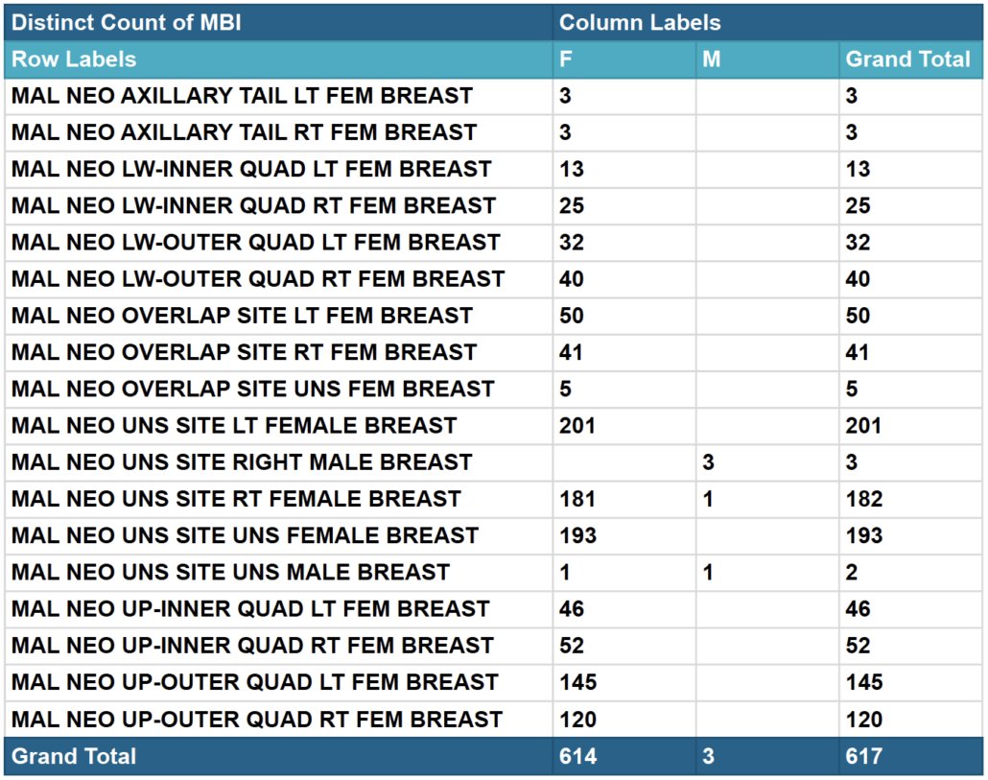Select 'MAL NEO UNS SITE UNS MALE BREAST' label
This screenshot has height=780, width=988.
pos(230,573)
